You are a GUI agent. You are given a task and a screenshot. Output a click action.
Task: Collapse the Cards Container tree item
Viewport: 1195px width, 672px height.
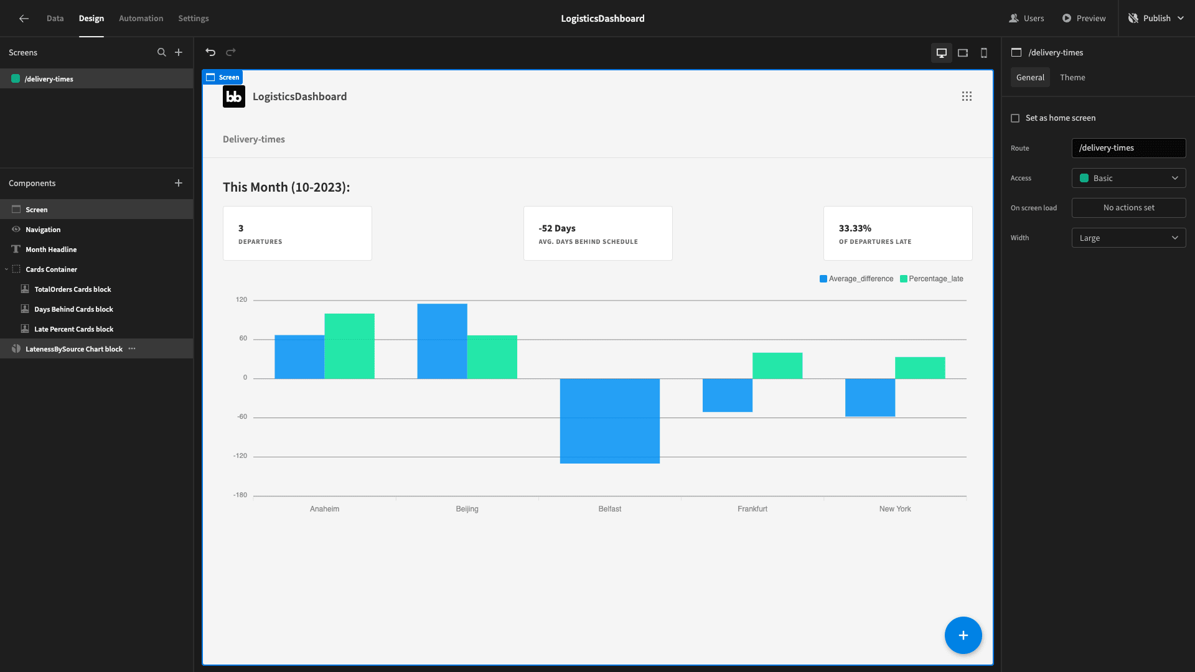[x=6, y=269]
